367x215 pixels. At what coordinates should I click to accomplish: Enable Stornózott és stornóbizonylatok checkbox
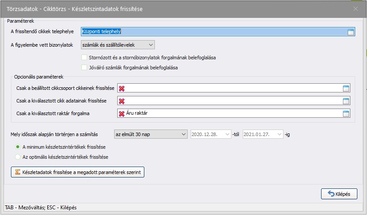coord(84,58)
